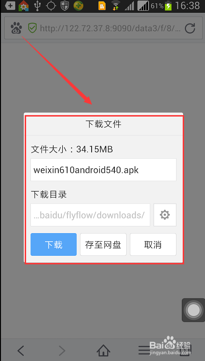Save file to cloud via 存至网盘

(103, 244)
